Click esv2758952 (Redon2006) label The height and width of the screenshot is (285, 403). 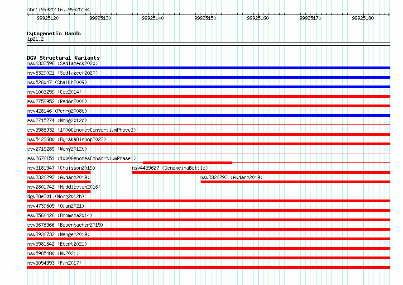[x=57, y=101]
